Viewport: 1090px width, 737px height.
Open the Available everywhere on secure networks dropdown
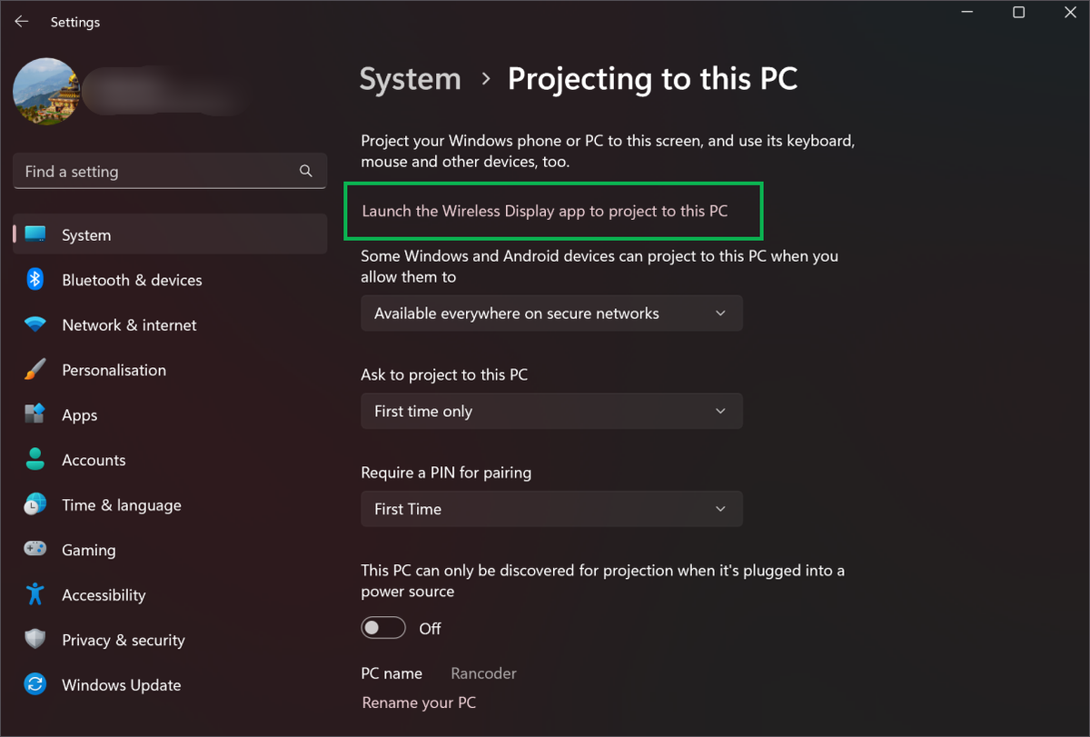tap(551, 313)
